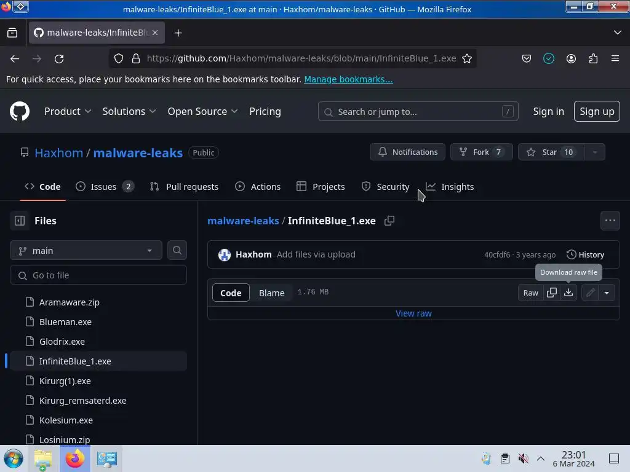630x472 pixels.
Task: Open Raw file view button
Action: click(530, 293)
